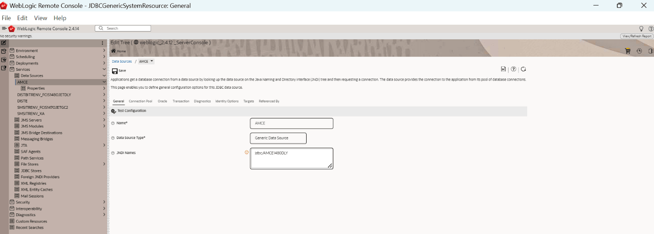Open the shopping cart icon
Image resolution: width=654 pixels, height=234 pixels.
pyautogui.click(x=628, y=51)
